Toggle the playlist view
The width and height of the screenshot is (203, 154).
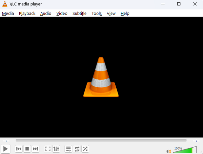click(68, 149)
